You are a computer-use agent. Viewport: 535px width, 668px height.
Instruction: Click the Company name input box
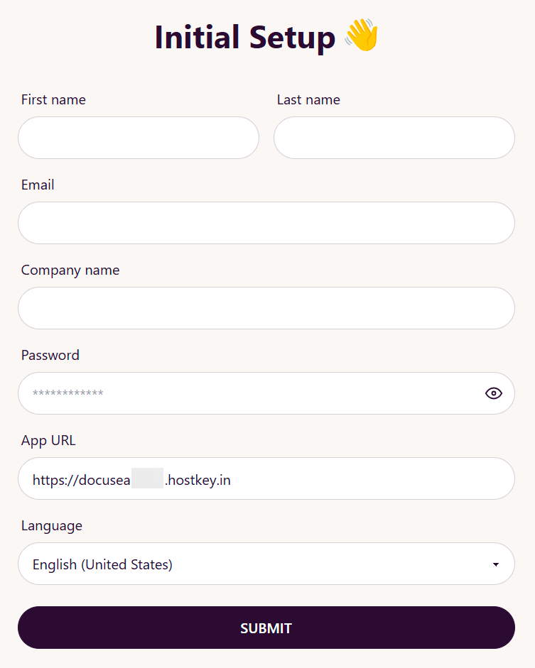pyautogui.click(x=266, y=308)
